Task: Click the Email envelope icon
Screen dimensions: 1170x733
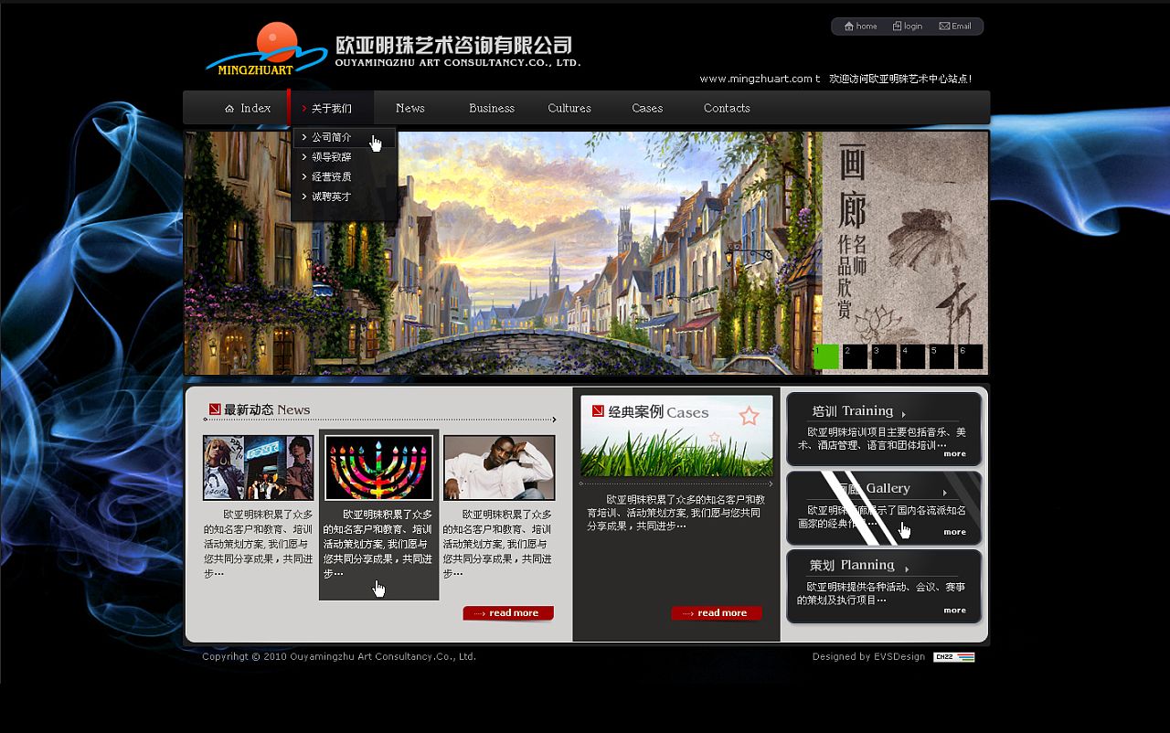Action: (944, 27)
